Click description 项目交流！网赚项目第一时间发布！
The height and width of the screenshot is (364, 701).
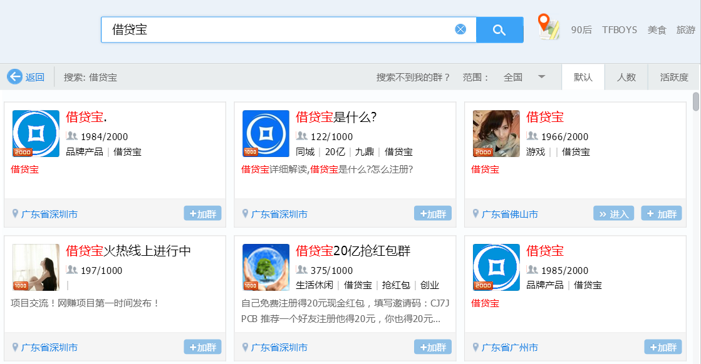point(85,303)
